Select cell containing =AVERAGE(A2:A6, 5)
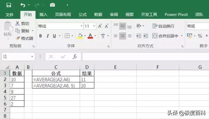The height and width of the screenshot is (119, 209). [x=56, y=86]
